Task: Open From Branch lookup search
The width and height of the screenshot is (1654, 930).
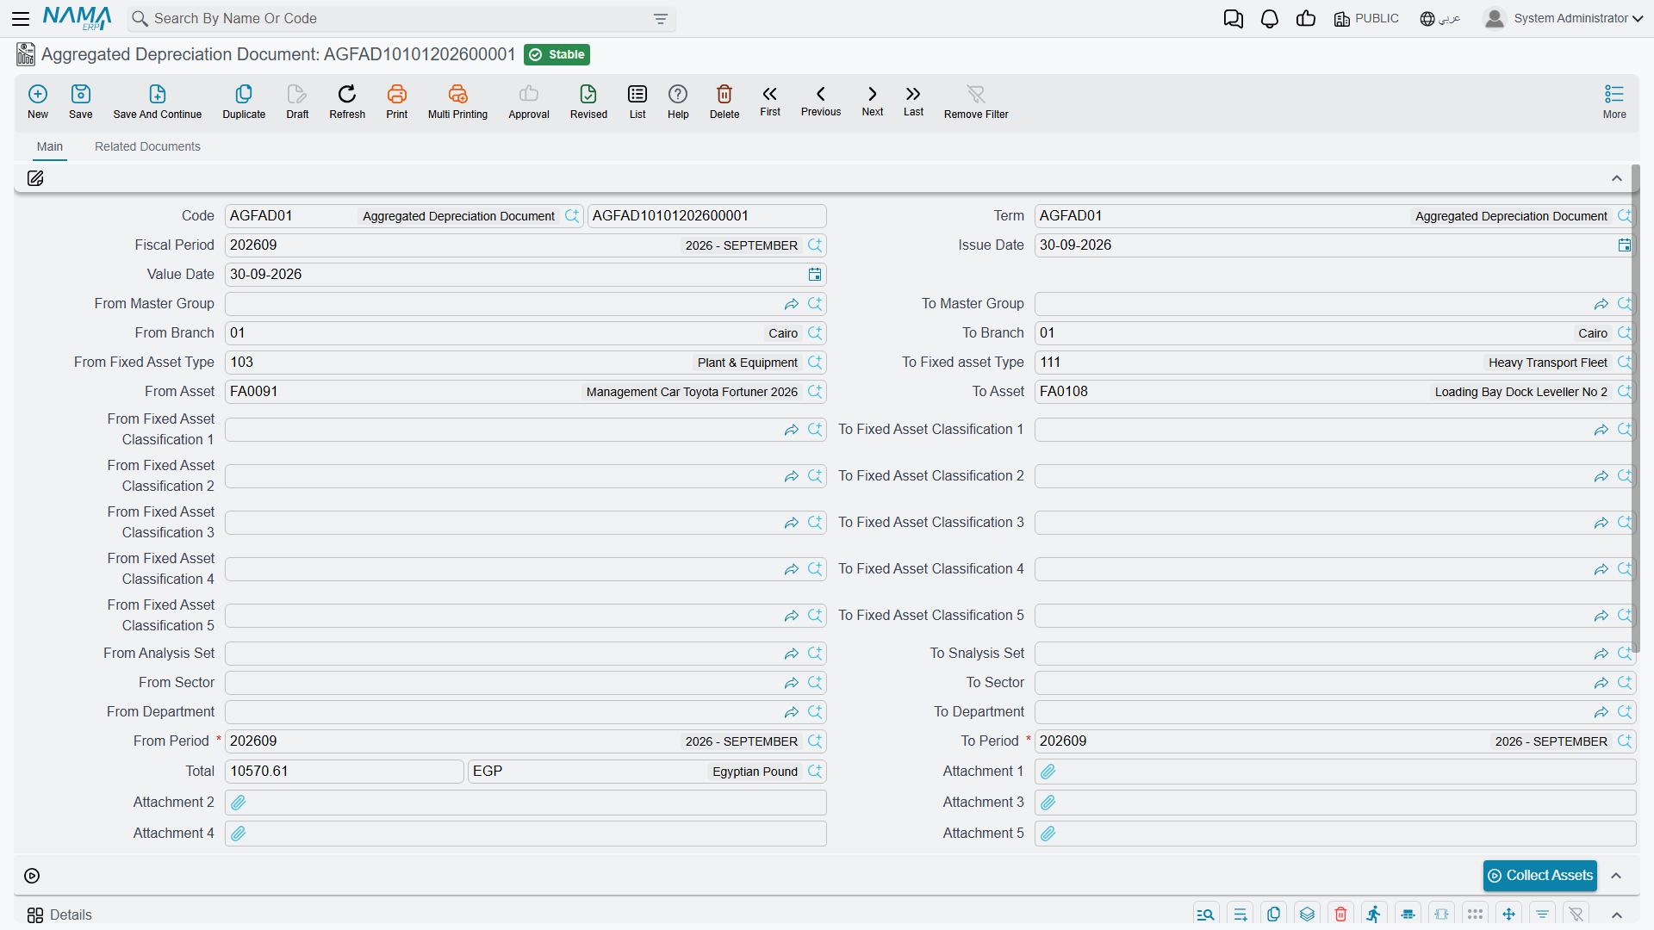Action: tap(815, 333)
